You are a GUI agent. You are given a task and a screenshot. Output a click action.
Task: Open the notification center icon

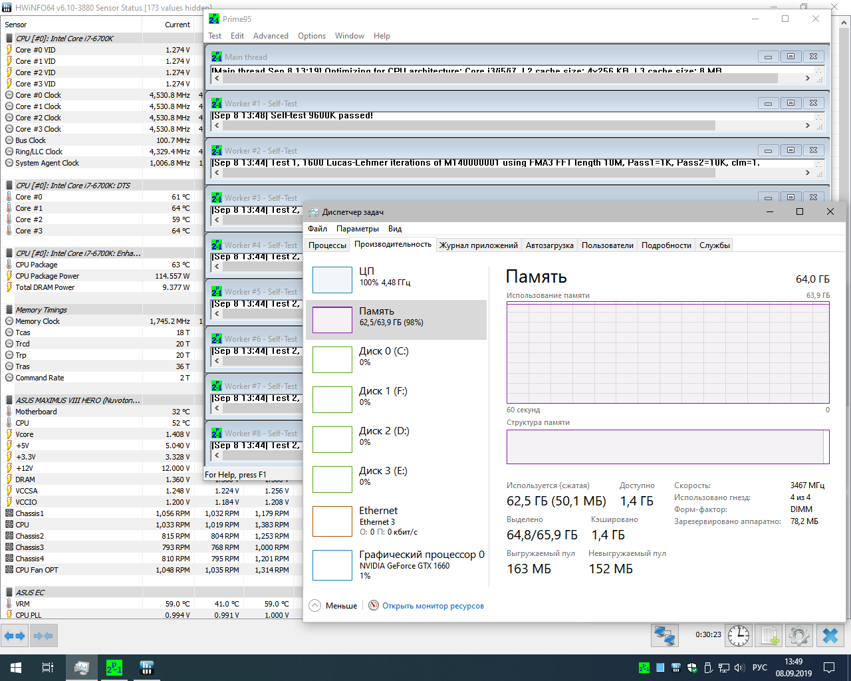click(829, 668)
